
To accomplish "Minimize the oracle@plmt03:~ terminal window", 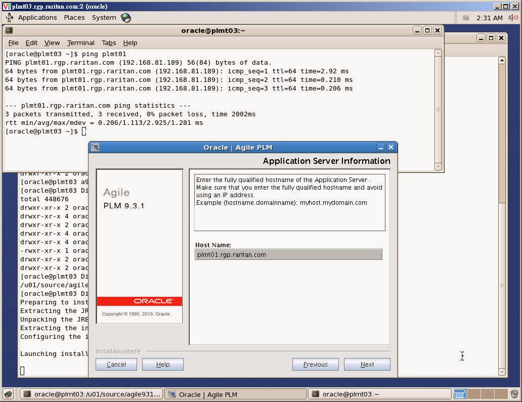I will tap(417, 31).
